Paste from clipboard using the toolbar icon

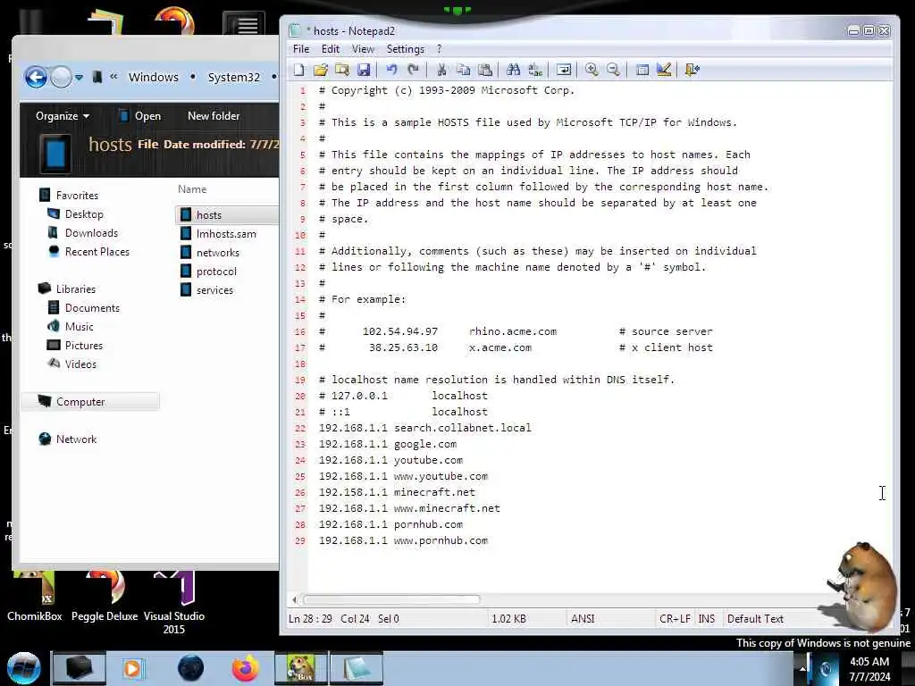click(x=485, y=70)
